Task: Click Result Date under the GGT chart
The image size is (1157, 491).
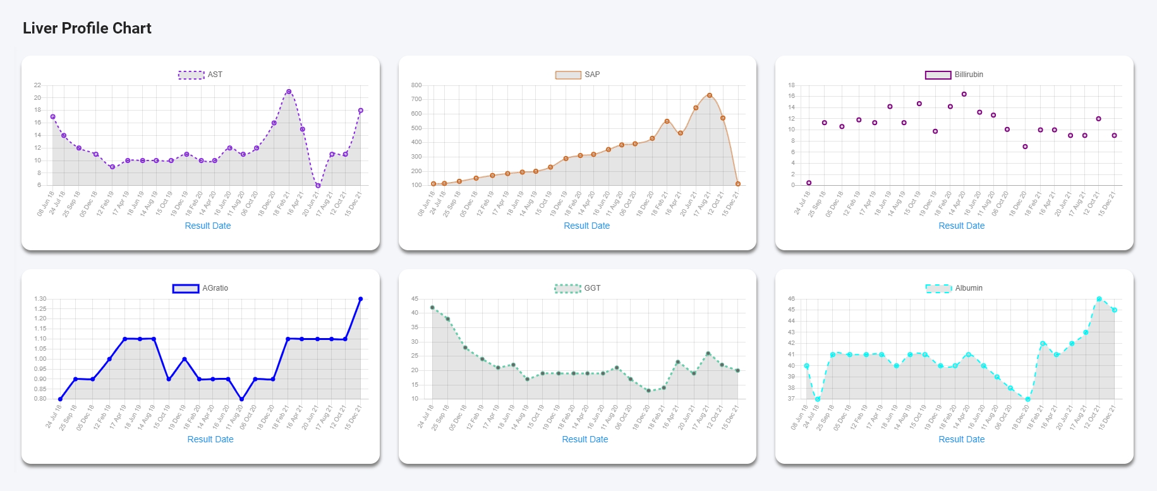Action: [585, 439]
